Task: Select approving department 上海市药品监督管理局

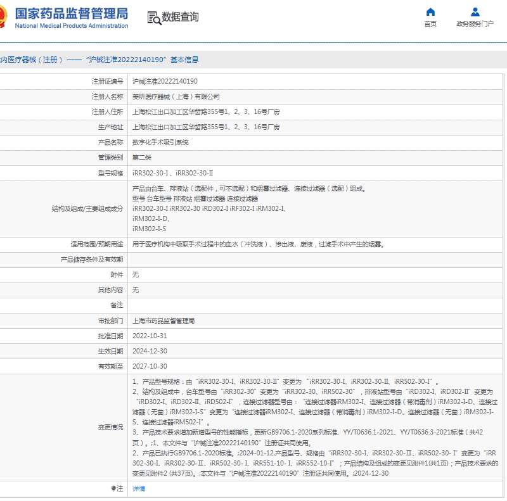Action: (x=164, y=320)
